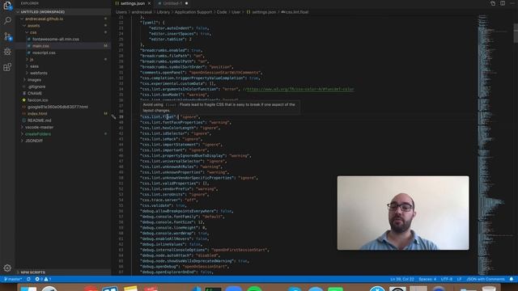This screenshot has height=291, width=518.
Task: Open noscript.css in the explorer
Action: pos(63,53)
